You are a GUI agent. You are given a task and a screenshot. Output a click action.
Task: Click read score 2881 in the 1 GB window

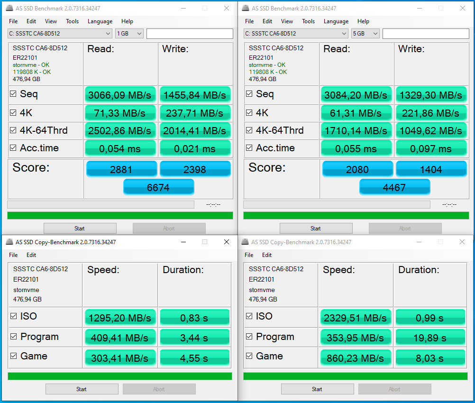pyautogui.click(x=121, y=169)
